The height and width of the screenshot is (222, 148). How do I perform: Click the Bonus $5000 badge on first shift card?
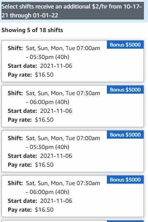tap(125, 45)
